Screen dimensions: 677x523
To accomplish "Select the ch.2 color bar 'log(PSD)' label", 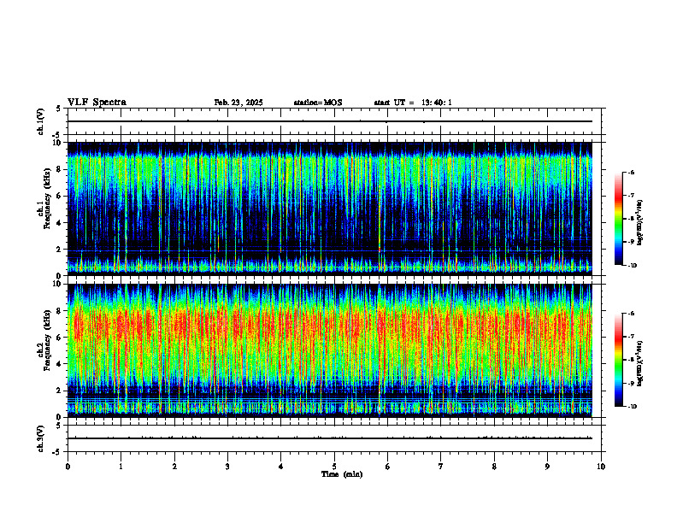I will 640,363.
